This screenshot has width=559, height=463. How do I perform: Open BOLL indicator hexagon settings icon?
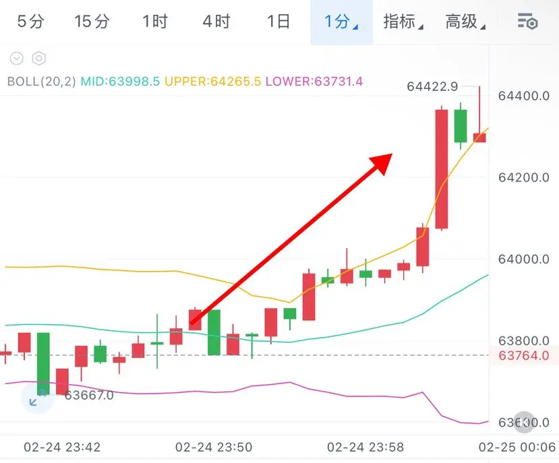tap(39, 58)
